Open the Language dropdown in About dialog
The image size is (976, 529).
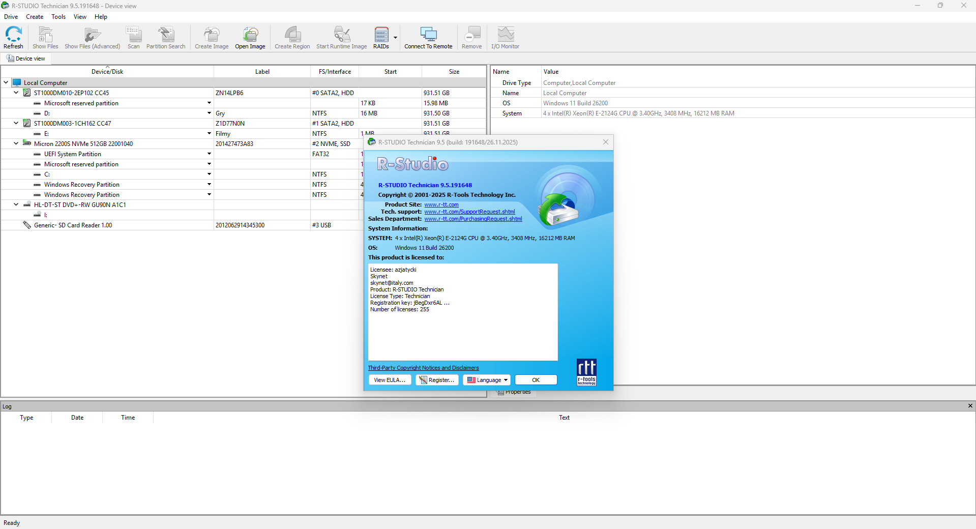pos(487,380)
